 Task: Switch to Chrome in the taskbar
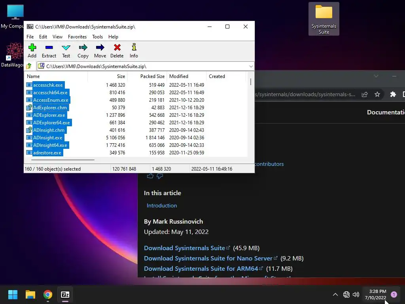(x=48, y=294)
